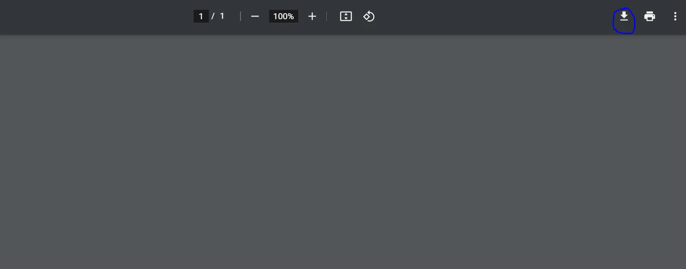Screen dimensions: 686x269
Task: Toggle fit to page view
Action: tap(346, 16)
